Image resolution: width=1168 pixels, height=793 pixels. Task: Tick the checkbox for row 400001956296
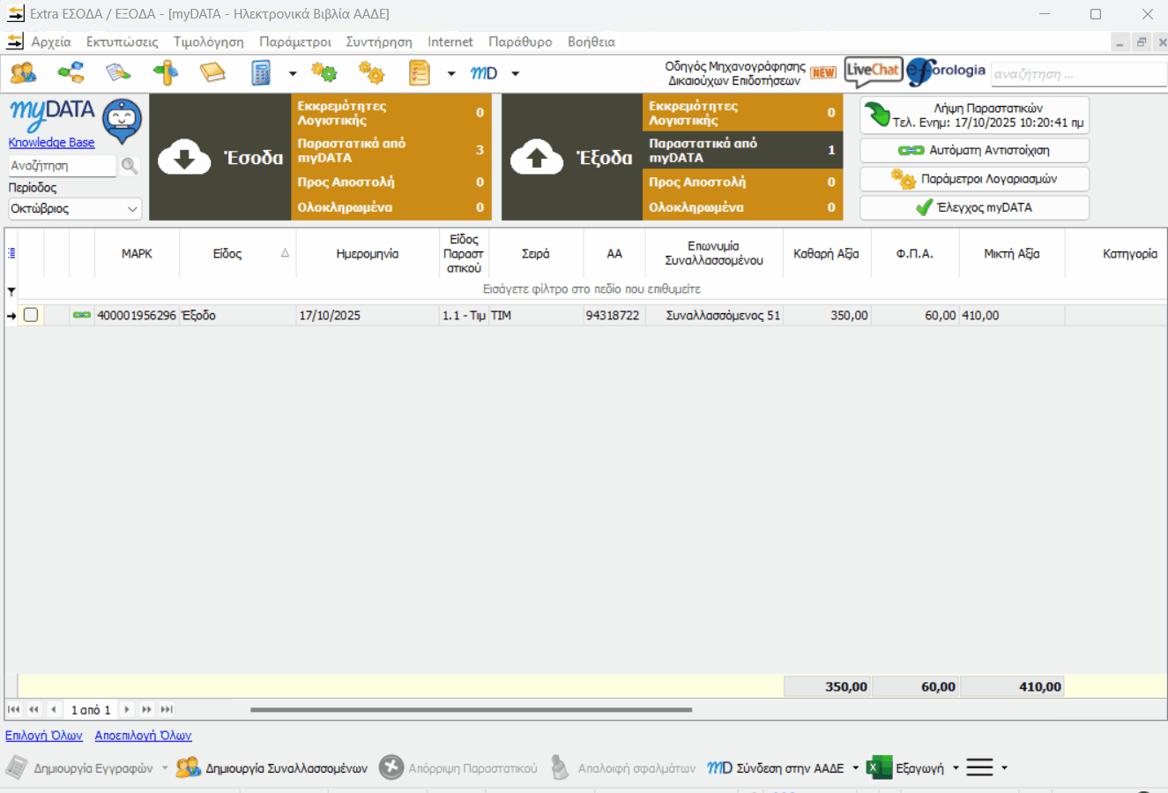click(x=31, y=315)
